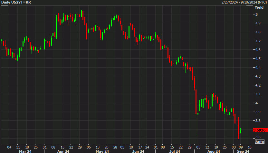Click the yield axis label 3.6
268x153 pixels.
coord(258,137)
